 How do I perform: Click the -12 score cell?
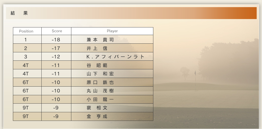[x=56, y=57]
